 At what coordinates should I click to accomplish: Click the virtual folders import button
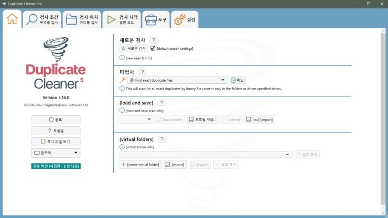click(175, 165)
